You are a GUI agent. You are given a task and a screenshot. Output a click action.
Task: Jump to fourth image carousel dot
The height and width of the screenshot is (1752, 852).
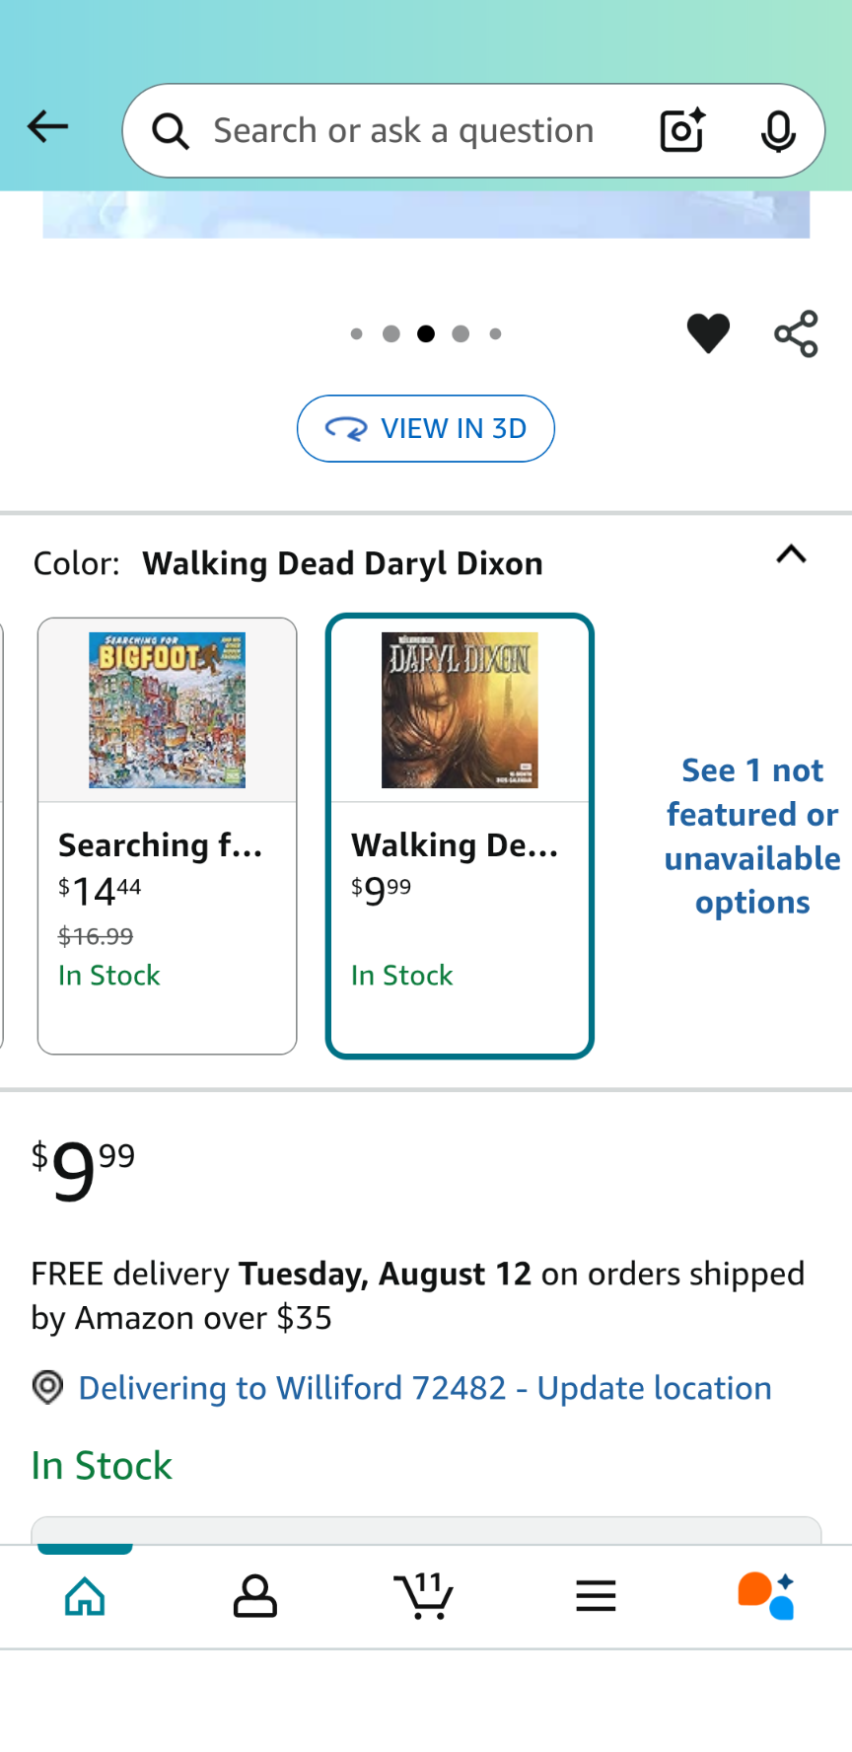point(461,334)
